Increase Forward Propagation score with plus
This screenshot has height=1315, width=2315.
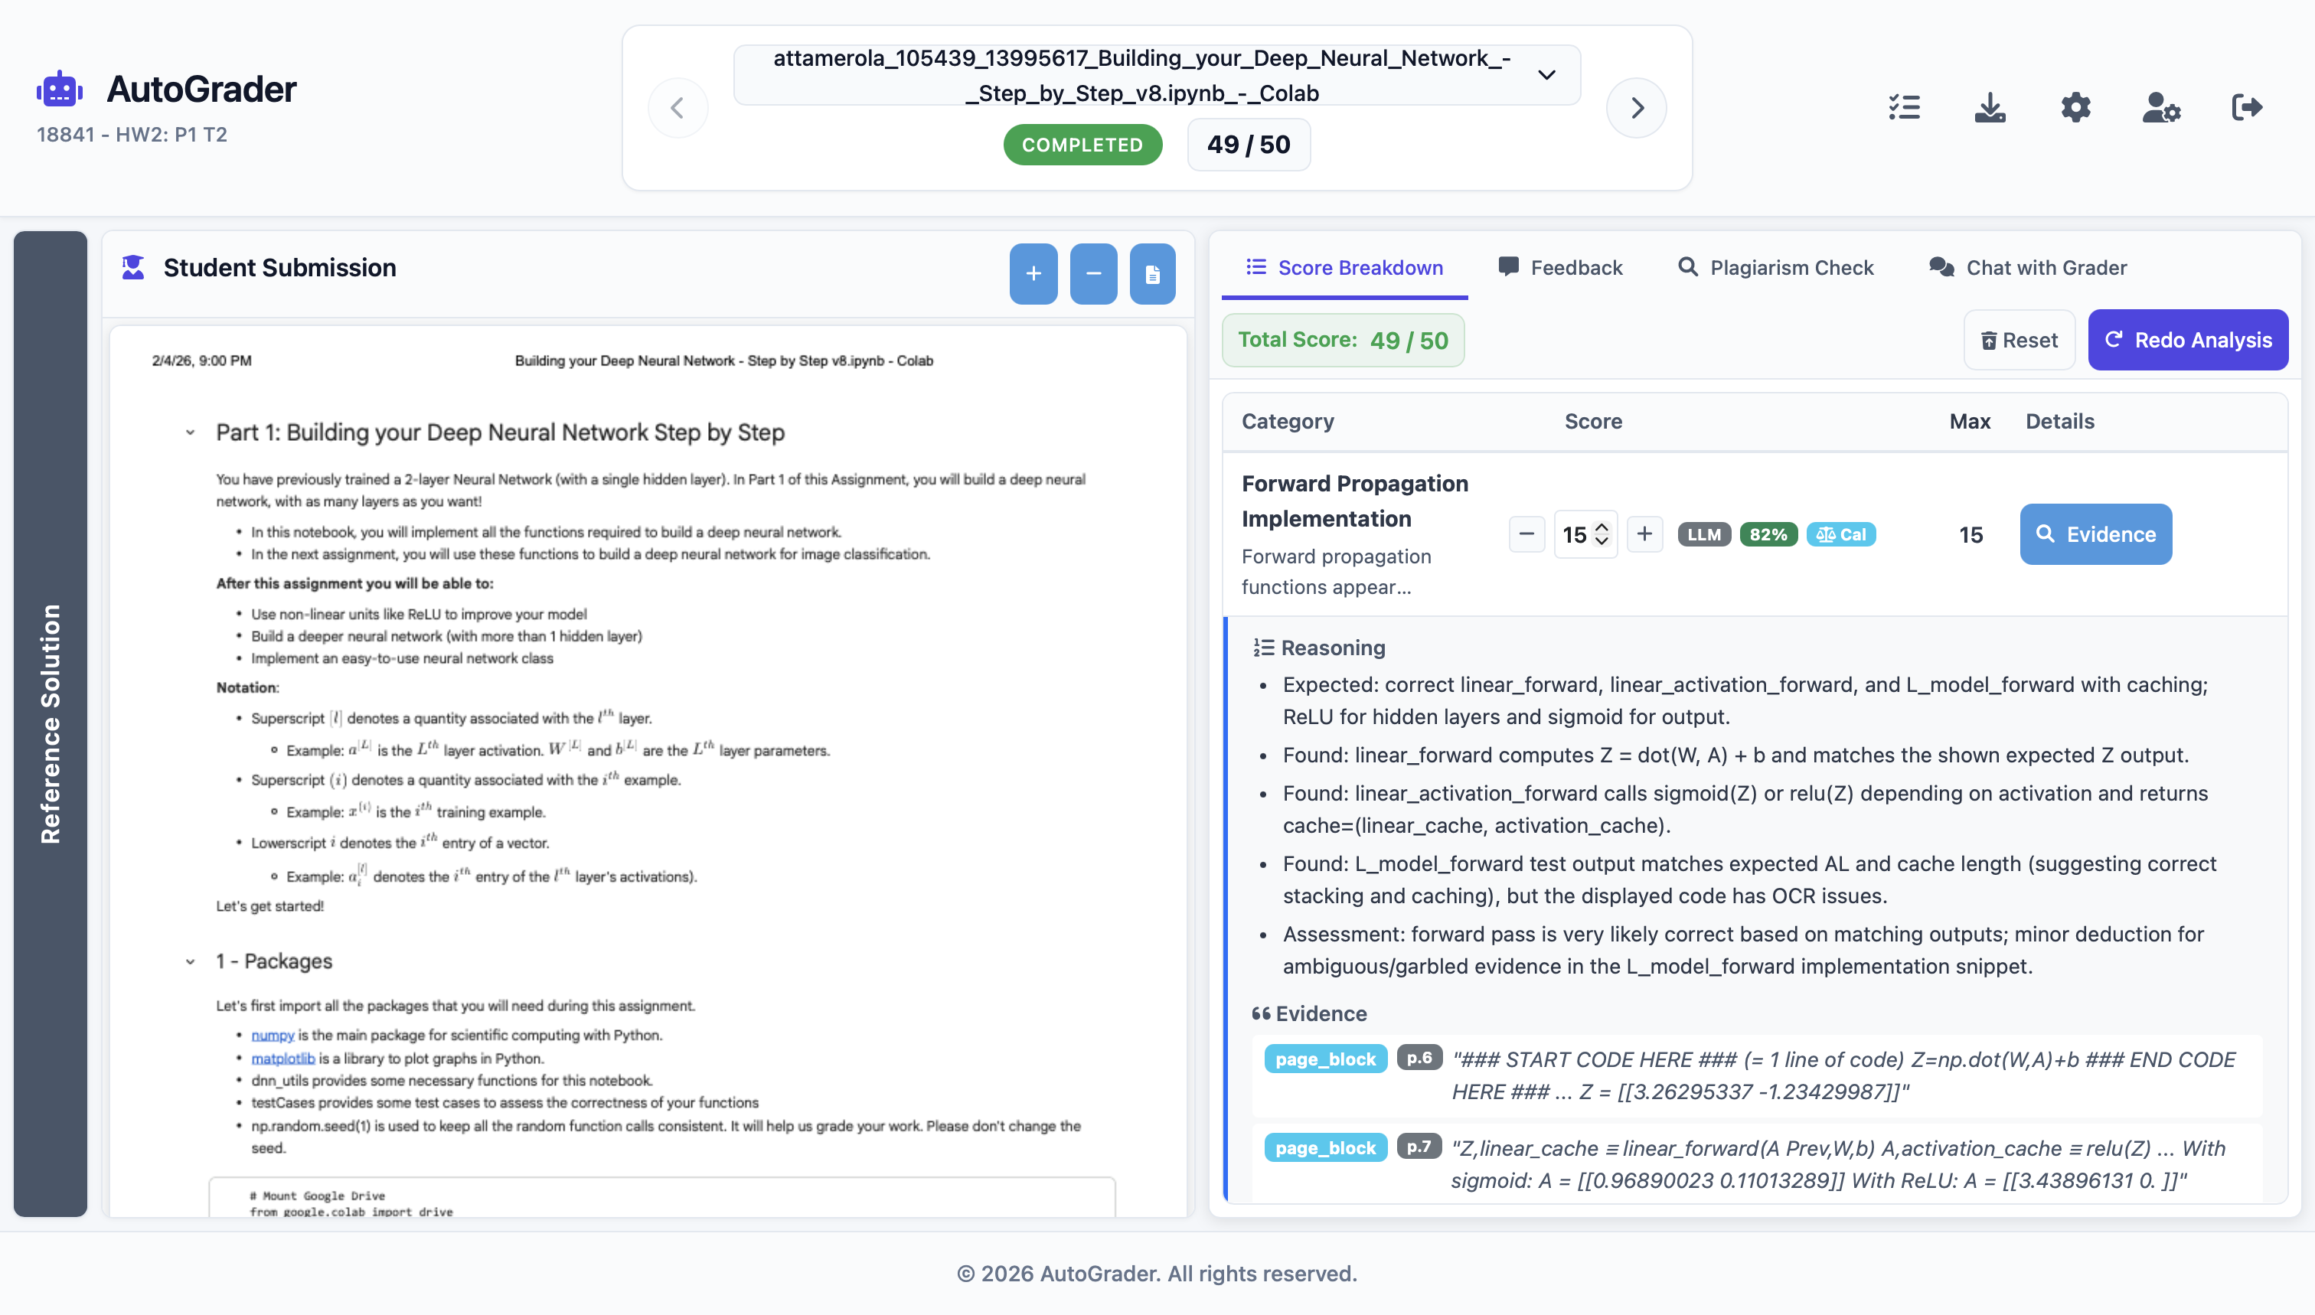click(1645, 534)
